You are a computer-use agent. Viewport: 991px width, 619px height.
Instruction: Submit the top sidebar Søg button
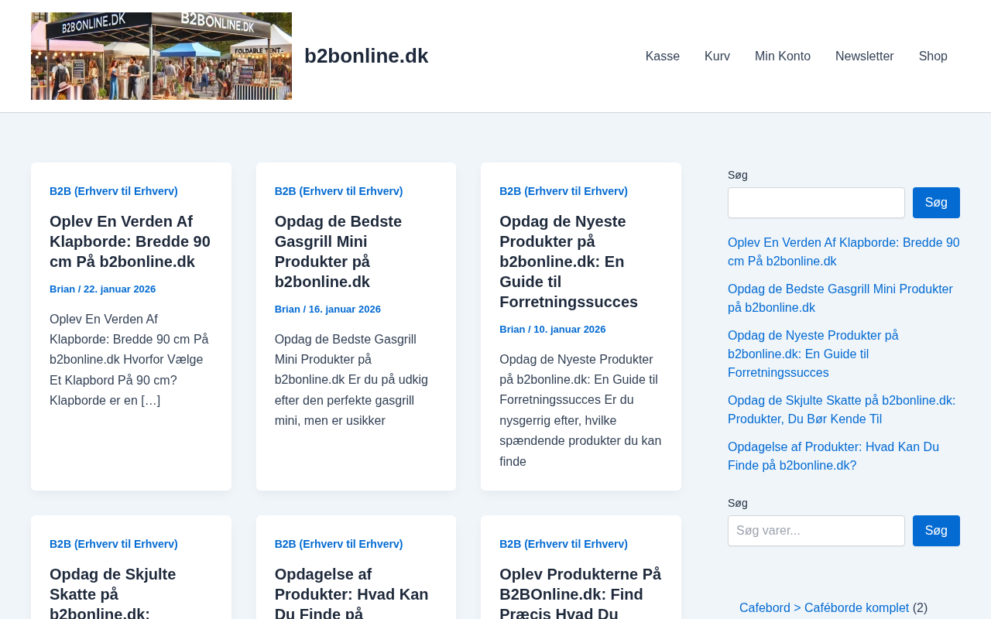point(936,203)
